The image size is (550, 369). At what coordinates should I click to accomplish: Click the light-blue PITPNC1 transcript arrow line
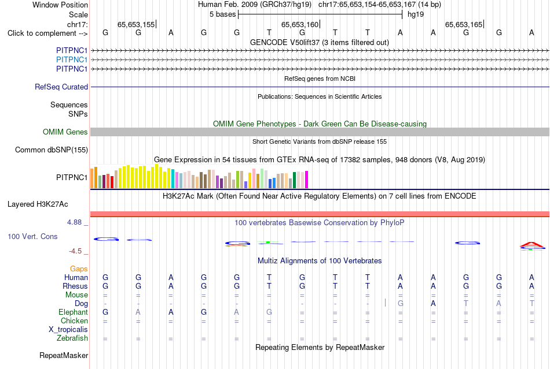click(x=320, y=60)
